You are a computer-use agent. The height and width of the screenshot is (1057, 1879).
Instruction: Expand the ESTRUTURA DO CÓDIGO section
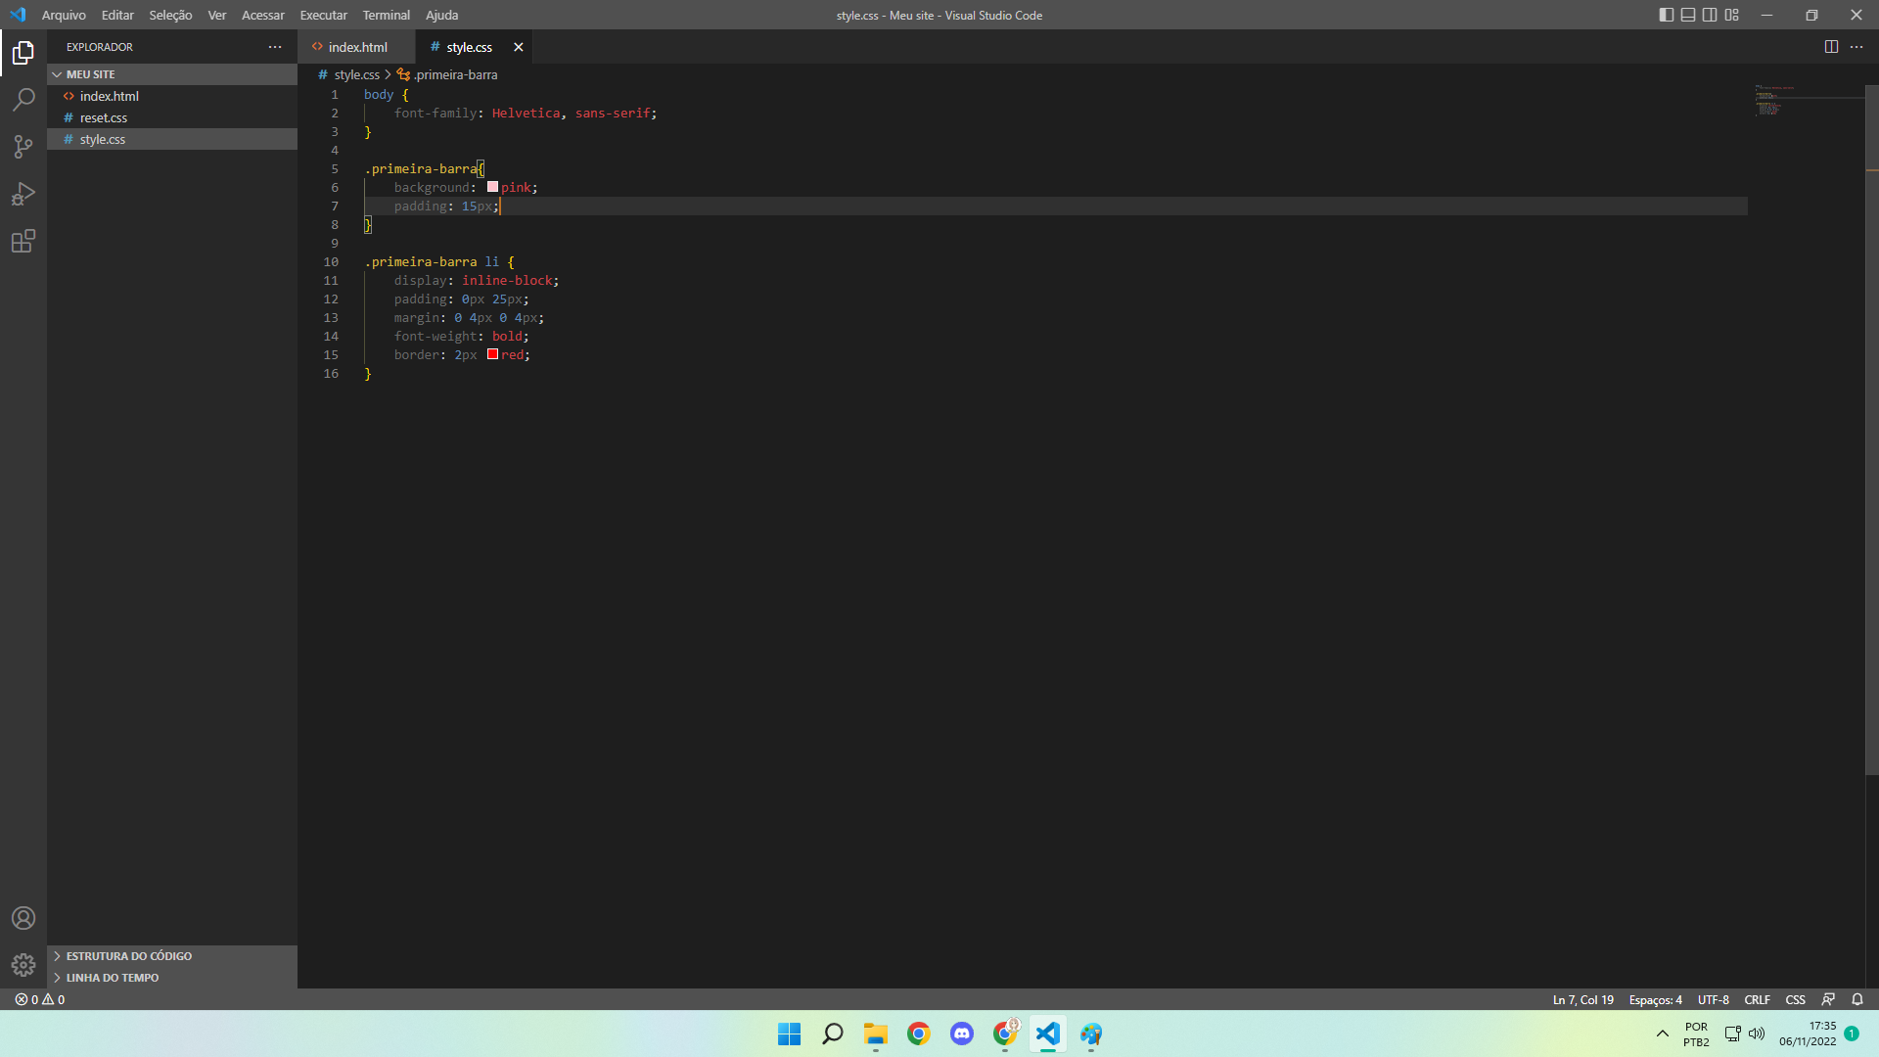coord(172,956)
